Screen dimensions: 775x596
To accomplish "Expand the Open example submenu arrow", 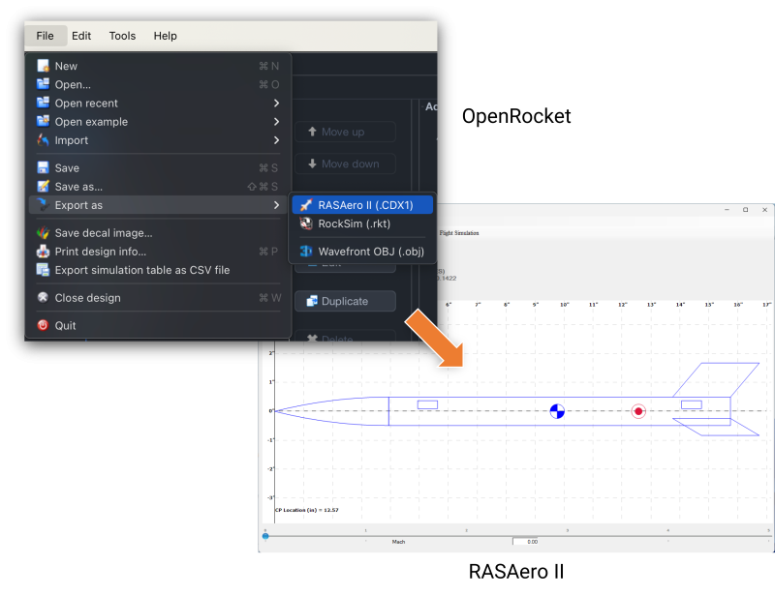I will click(276, 122).
